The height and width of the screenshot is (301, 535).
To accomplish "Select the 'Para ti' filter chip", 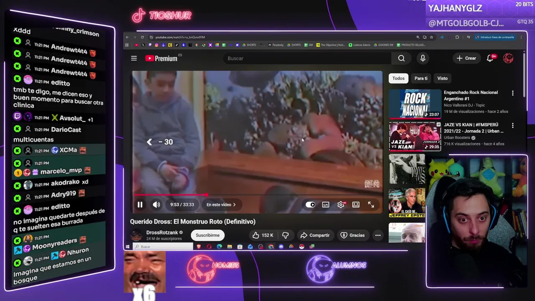I will coord(421,78).
